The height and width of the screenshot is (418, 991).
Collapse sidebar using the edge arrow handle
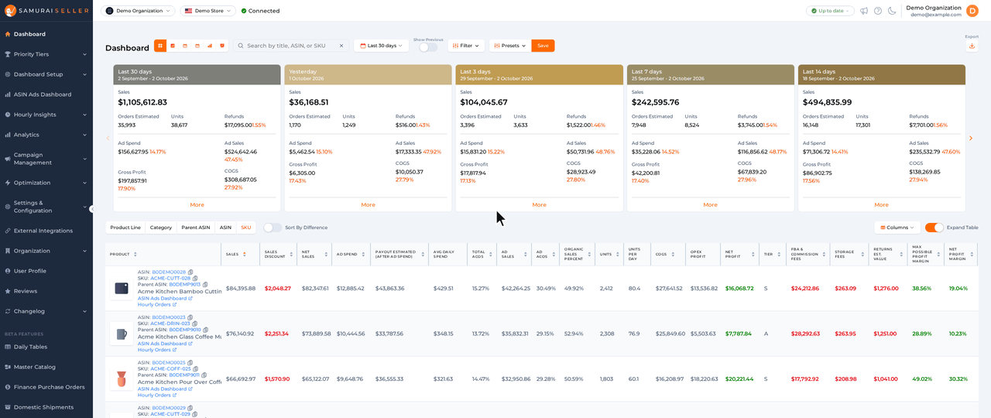tap(92, 209)
